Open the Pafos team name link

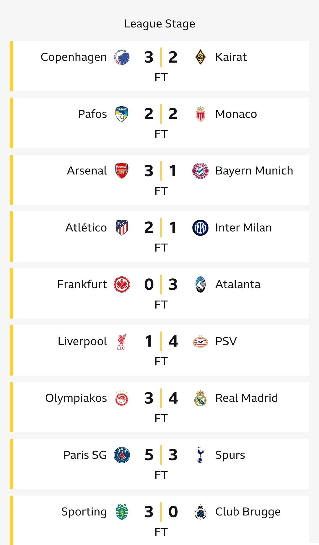pyautogui.click(x=92, y=114)
